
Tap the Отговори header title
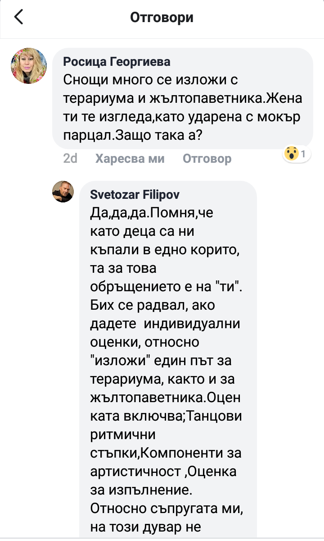click(x=162, y=18)
